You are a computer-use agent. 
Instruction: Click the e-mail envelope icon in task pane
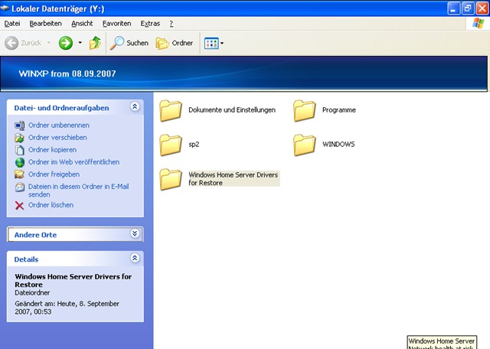[20, 187]
